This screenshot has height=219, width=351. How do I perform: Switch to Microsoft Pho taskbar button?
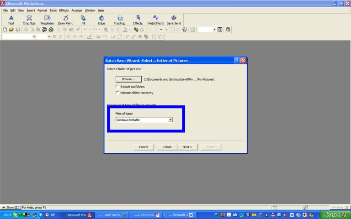[x=77, y=215]
